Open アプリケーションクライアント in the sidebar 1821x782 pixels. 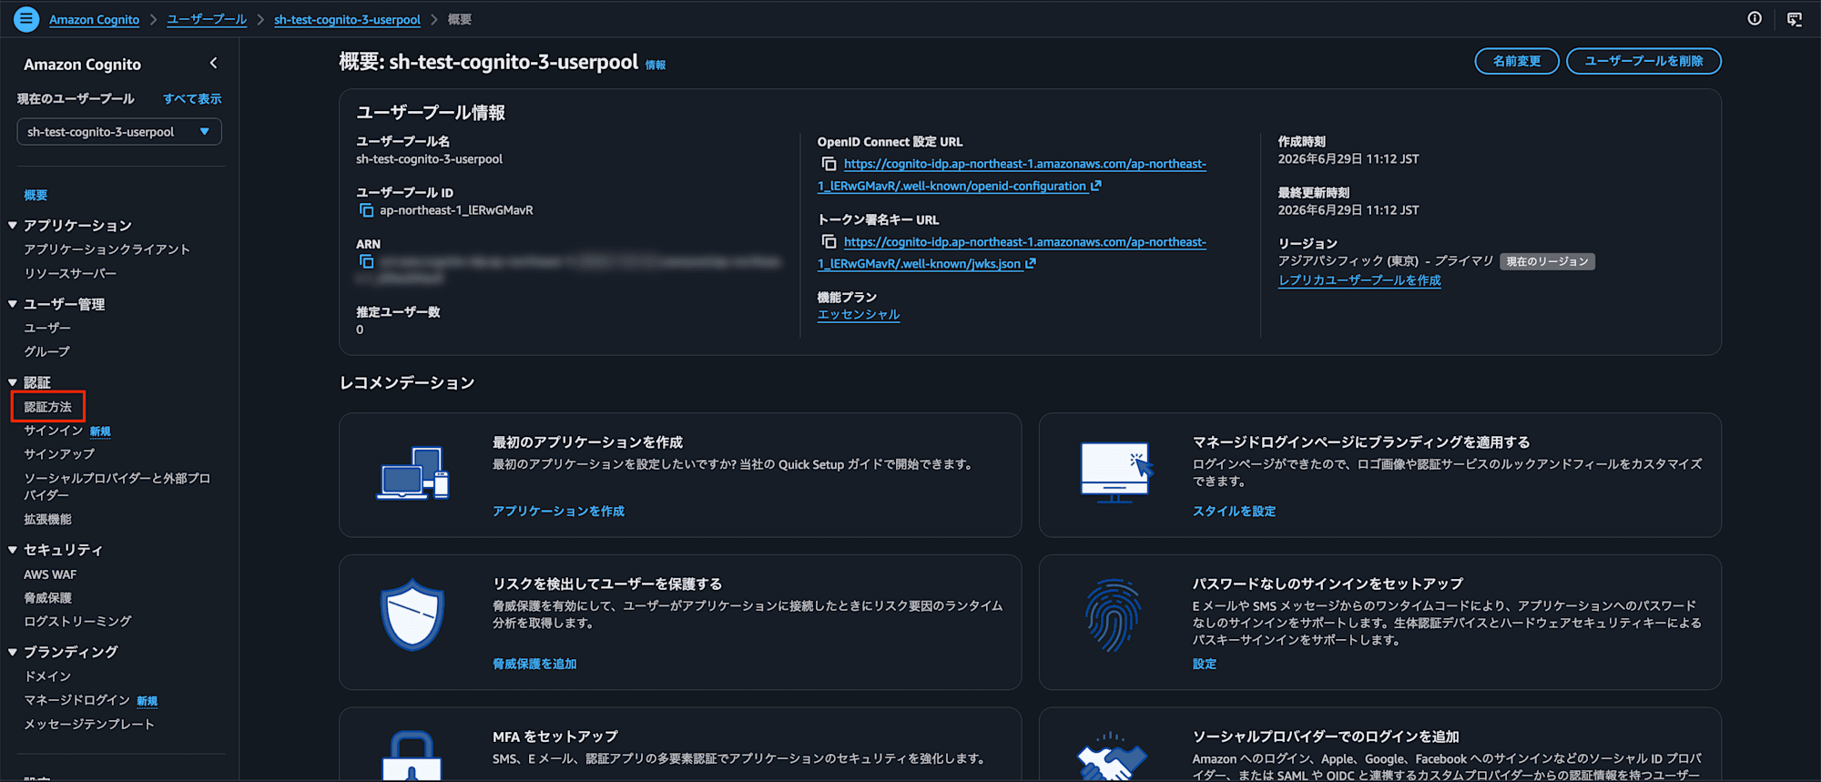pos(107,249)
